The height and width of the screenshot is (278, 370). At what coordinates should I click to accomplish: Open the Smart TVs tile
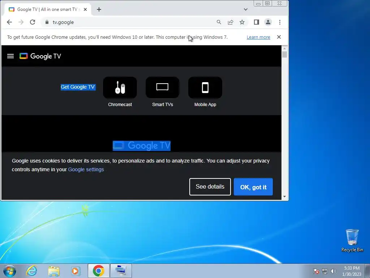162,87
